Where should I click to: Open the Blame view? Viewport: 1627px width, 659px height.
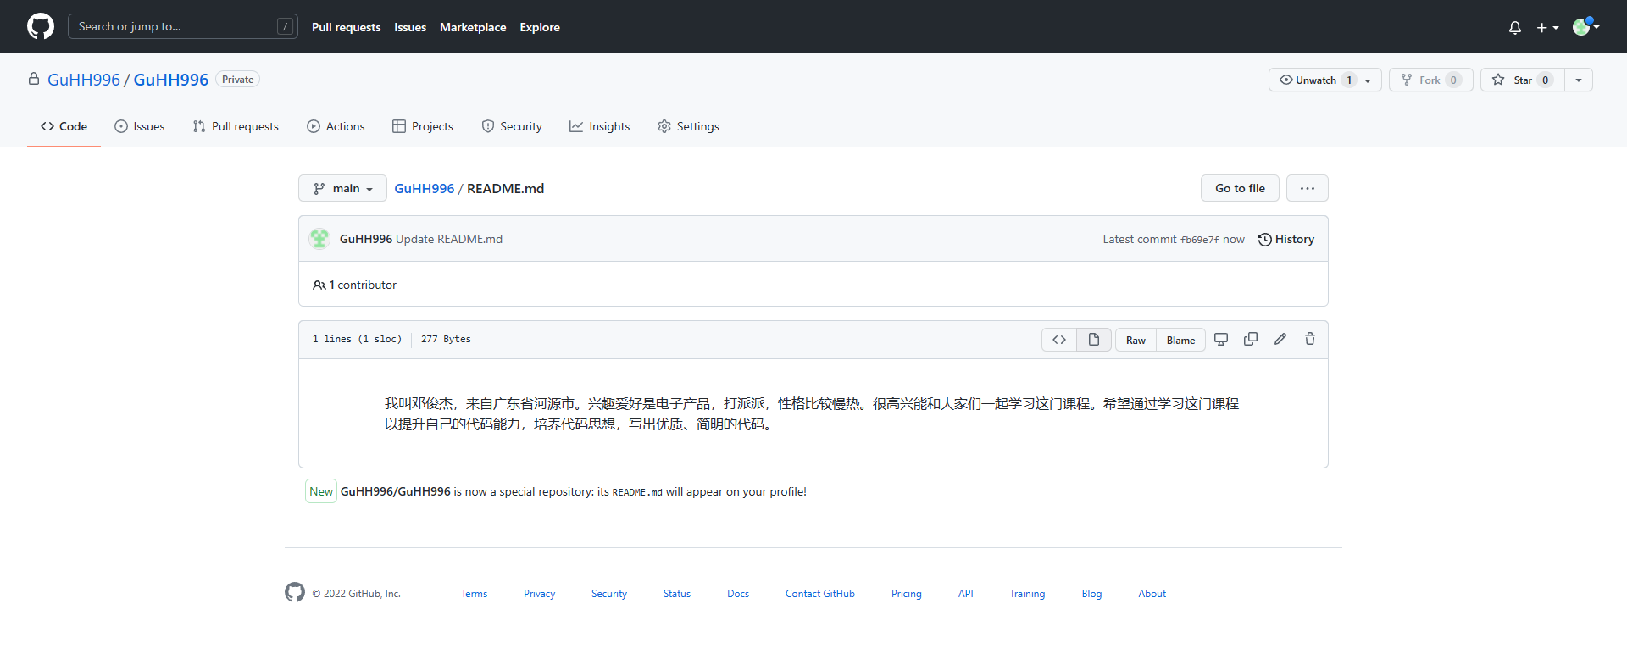1180,340
